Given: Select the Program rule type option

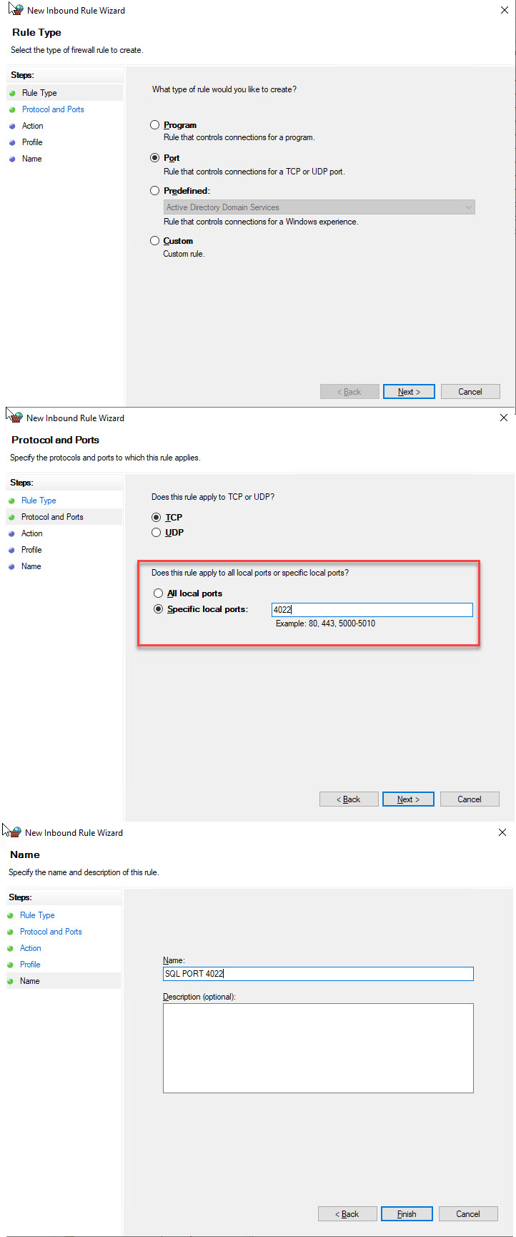Looking at the screenshot, I should tap(154, 125).
